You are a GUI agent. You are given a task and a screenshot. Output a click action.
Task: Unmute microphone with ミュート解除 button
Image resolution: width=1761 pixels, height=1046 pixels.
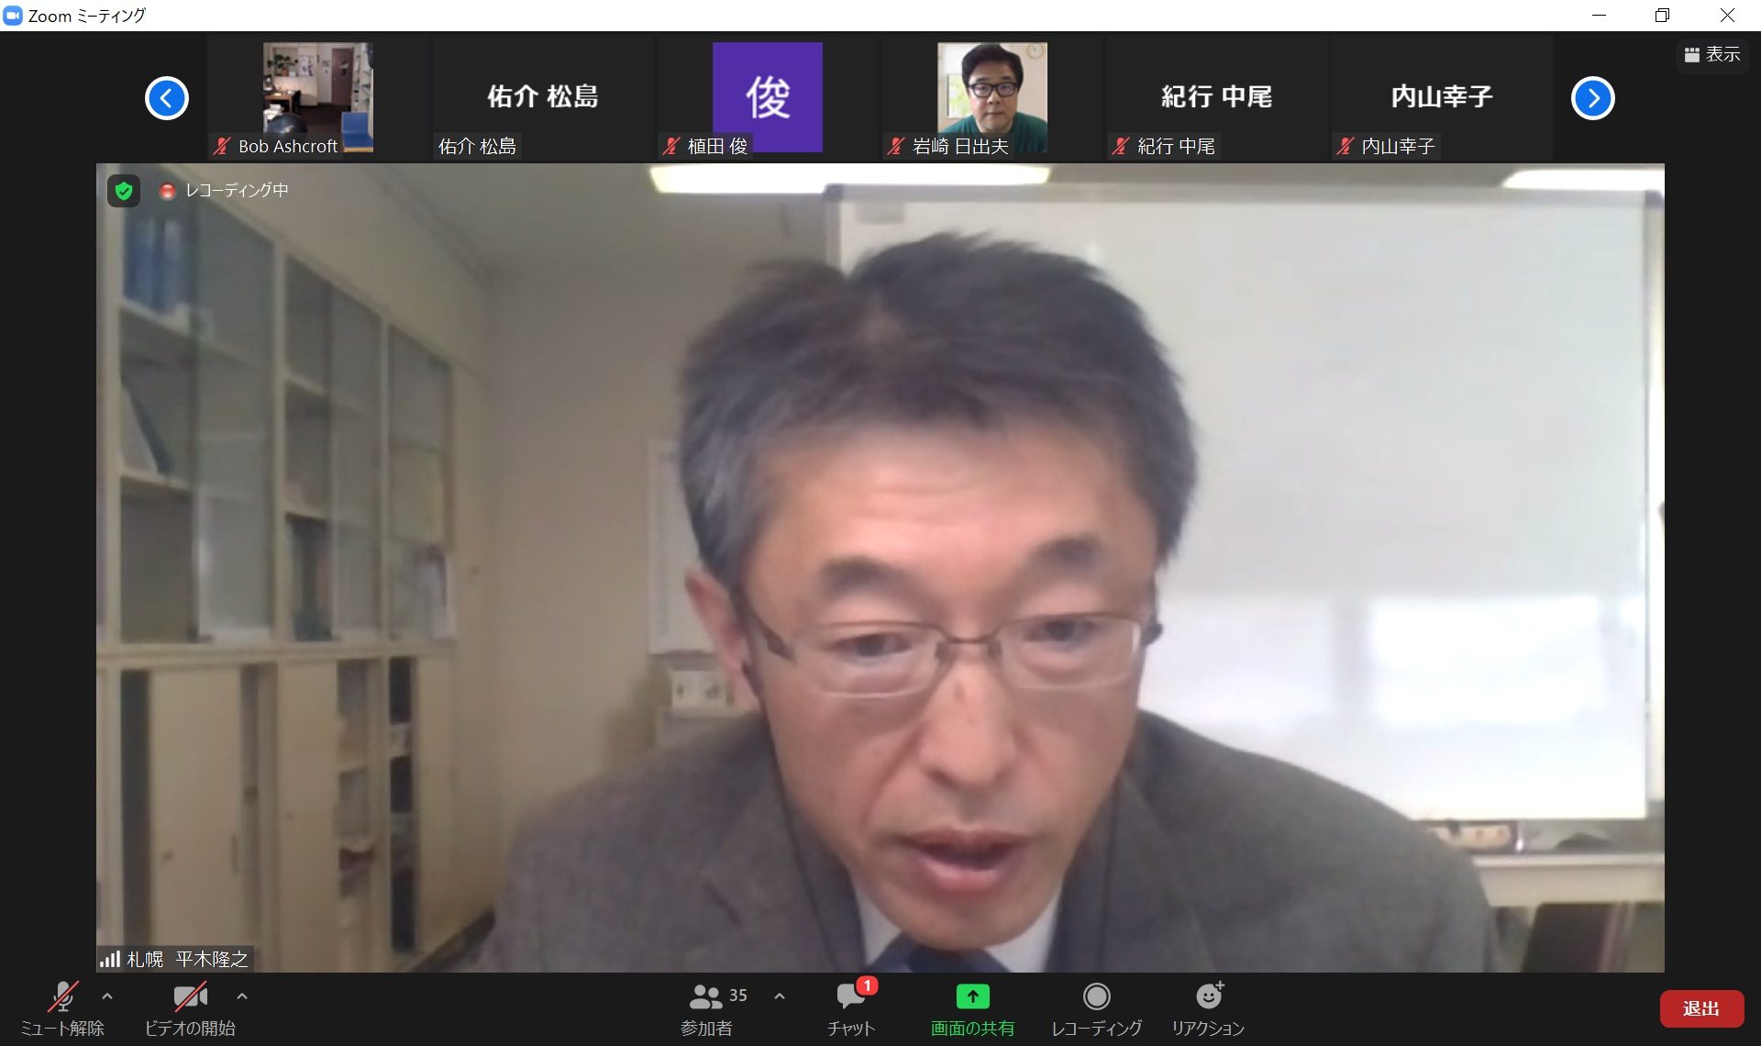62,1008
